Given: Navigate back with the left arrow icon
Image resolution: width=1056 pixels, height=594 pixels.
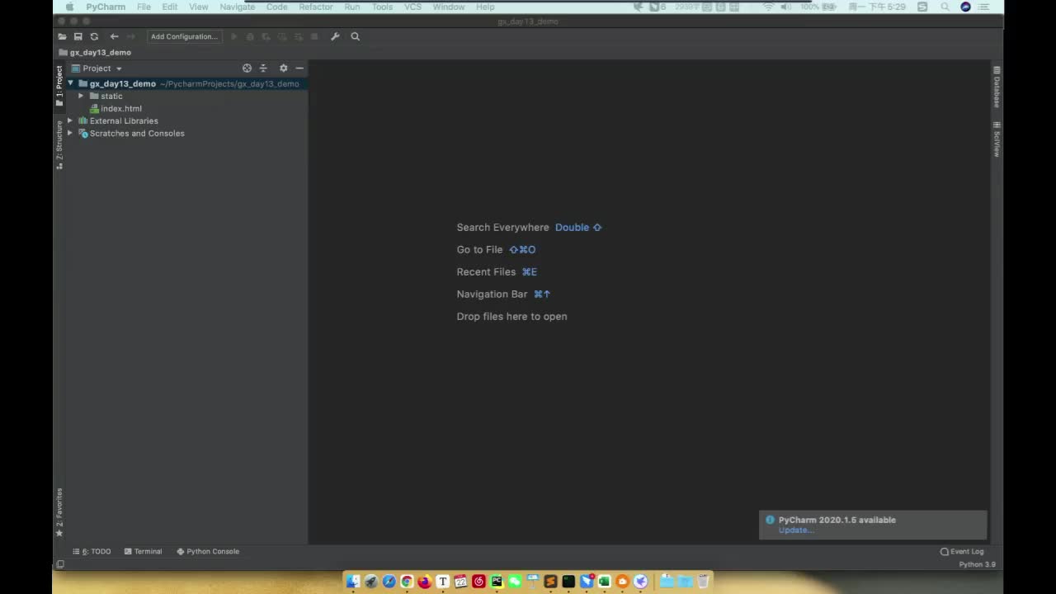Looking at the screenshot, I should tap(114, 36).
